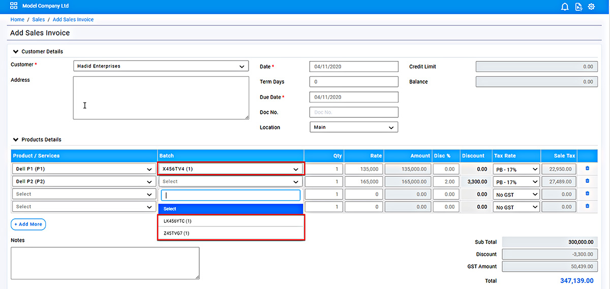
Task: Click summary Discount -3,300.00 field
Action: pos(550,254)
